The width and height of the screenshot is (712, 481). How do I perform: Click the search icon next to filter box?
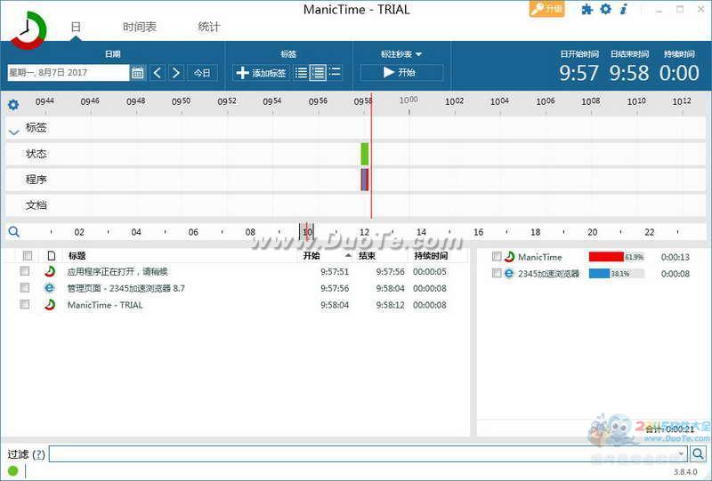699,454
